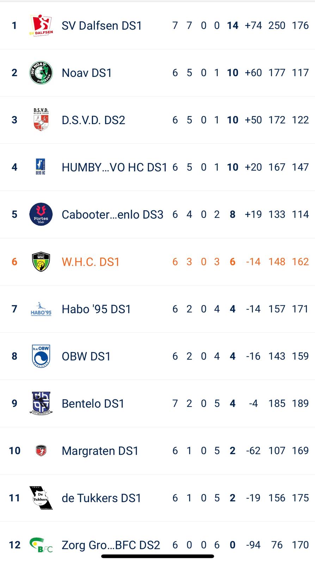Tap the D.S.V.D. club crest
315x564 pixels.
click(x=41, y=120)
